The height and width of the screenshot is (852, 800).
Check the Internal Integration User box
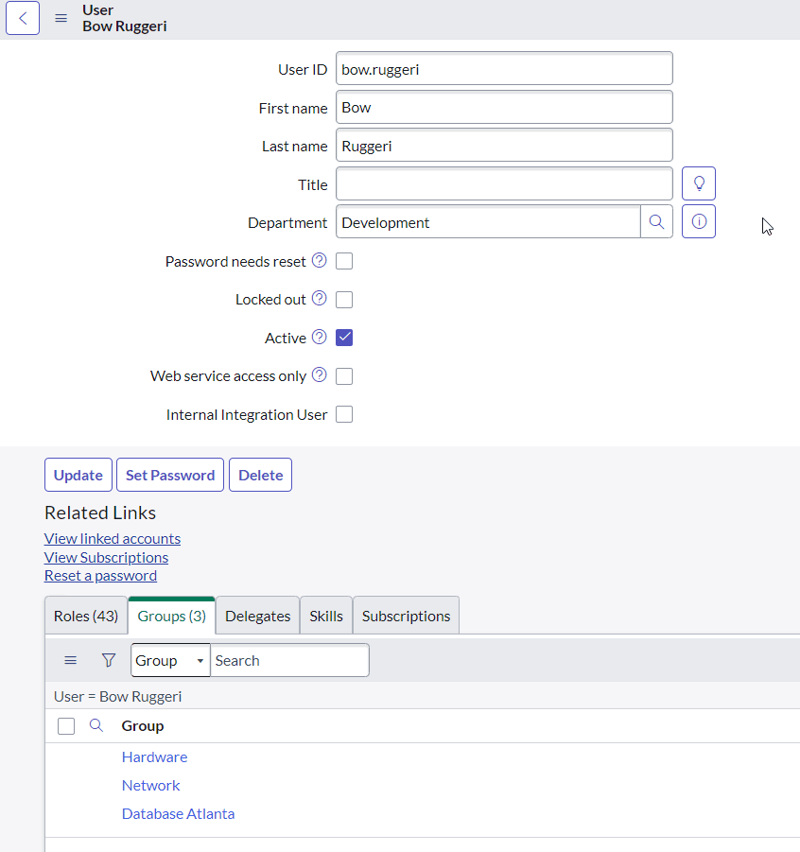tap(344, 414)
